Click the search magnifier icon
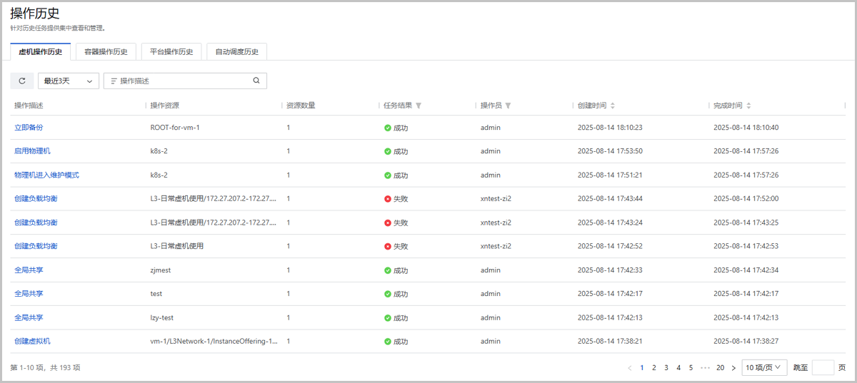 coord(256,81)
